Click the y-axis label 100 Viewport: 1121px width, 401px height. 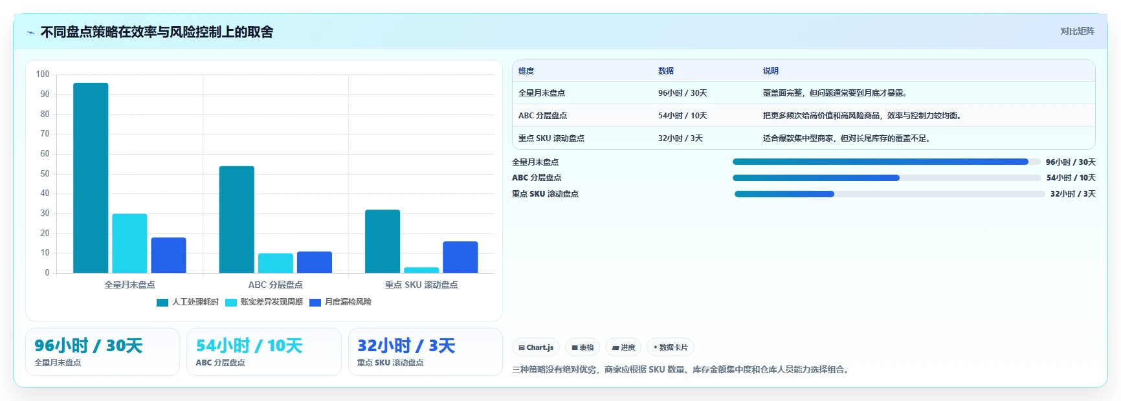[43, 74]
